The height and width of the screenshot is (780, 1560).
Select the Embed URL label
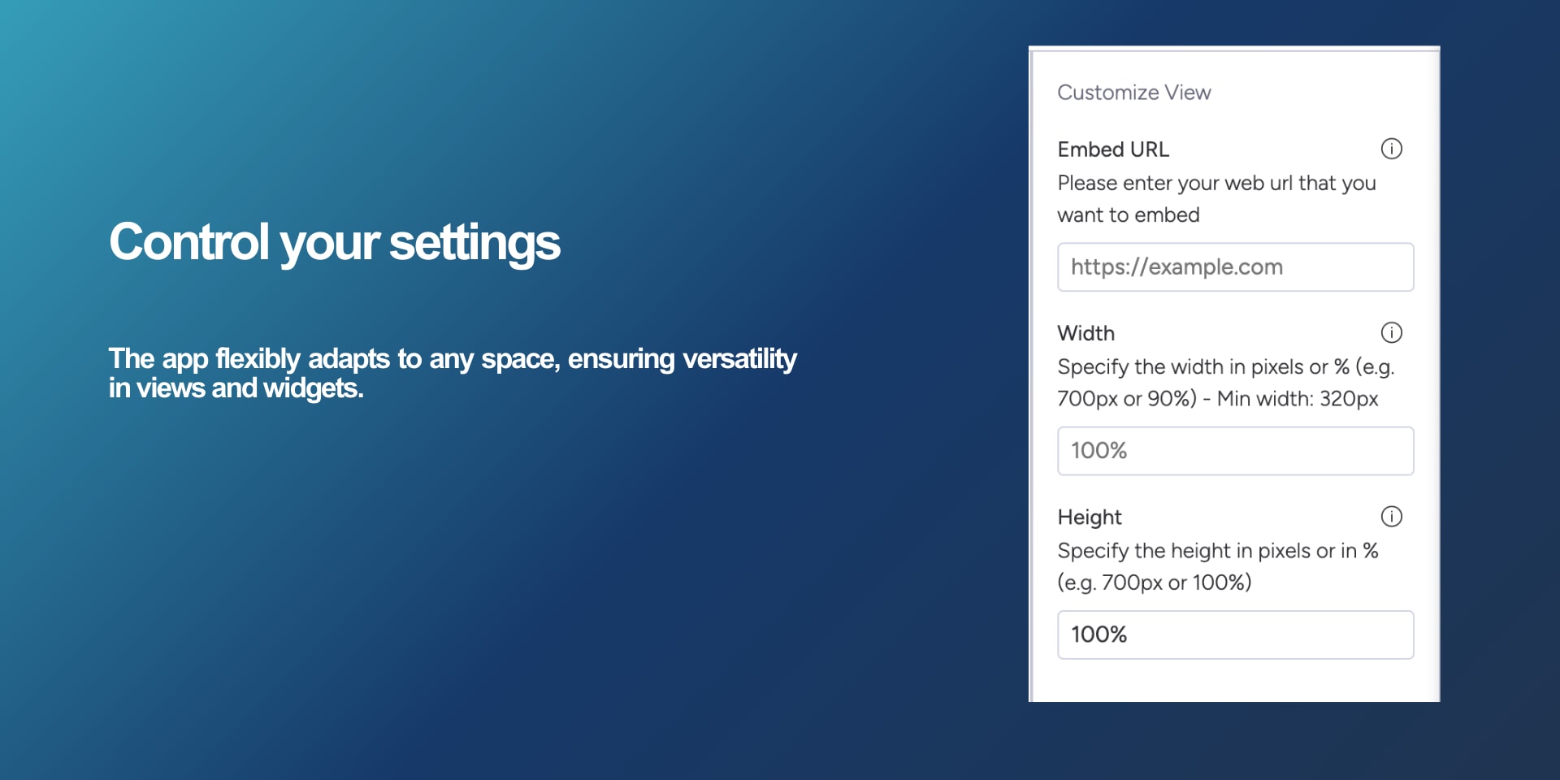(1113, 149)
